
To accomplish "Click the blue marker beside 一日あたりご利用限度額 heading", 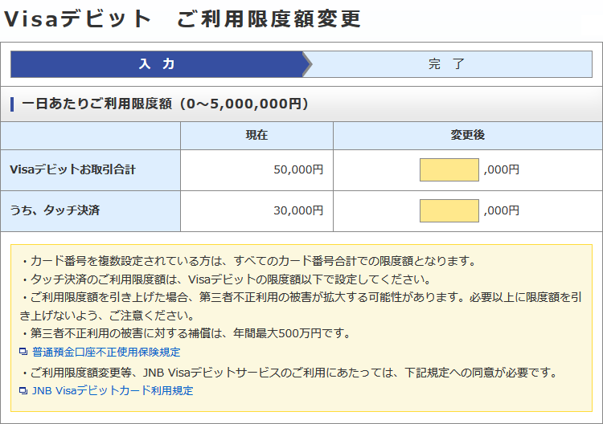I will pos(12,104).
